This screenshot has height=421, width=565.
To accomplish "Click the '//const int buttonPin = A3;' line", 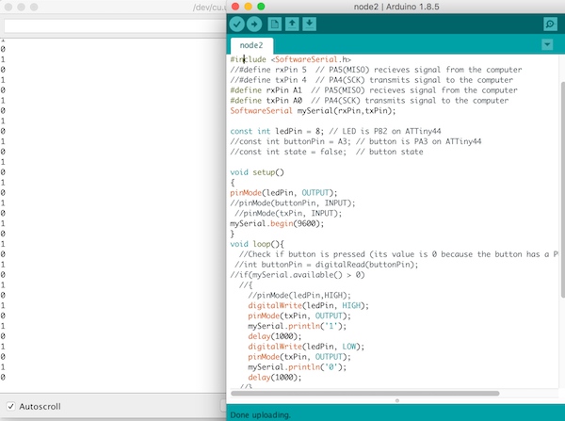I will point(356,141).
